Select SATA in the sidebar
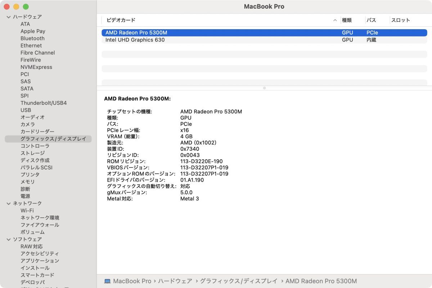The image size is (432, 288). click(27, 89)
